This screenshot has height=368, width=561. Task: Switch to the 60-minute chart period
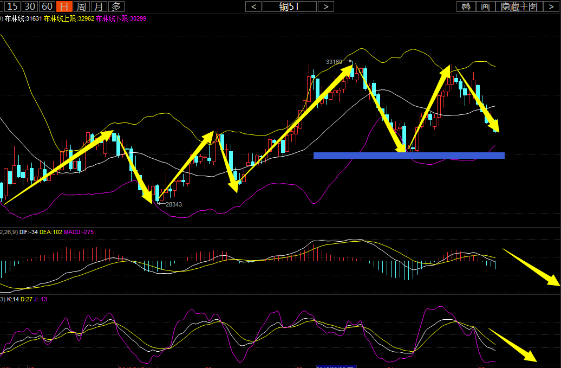pos(47,7)
